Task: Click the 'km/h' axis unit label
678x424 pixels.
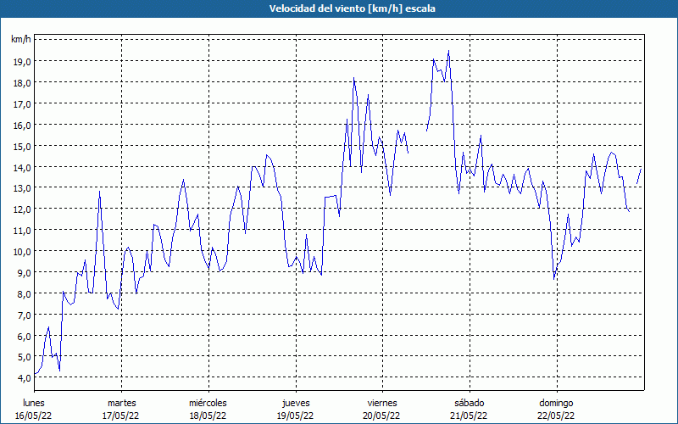Action: (x=21, y=40)
